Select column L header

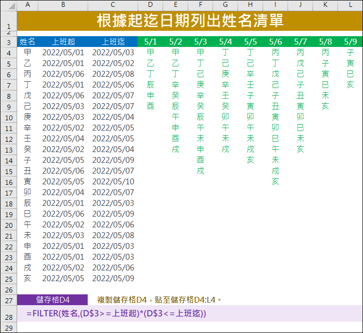pyautogui.click(x=350, y=5)
